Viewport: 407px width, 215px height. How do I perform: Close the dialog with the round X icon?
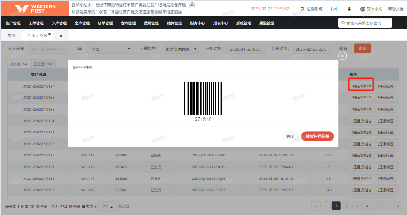[x=342, y=56]
